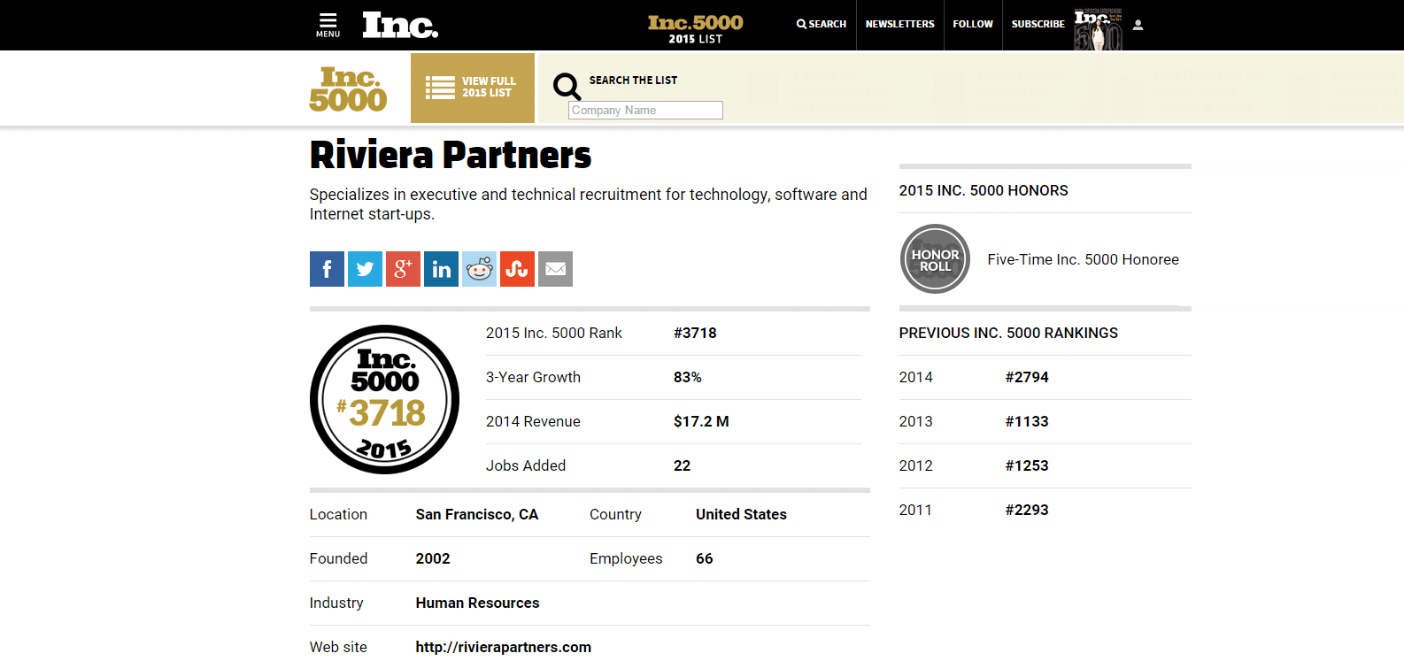
Task: Click the Human Resources industry value
Action: pos(477,603)
